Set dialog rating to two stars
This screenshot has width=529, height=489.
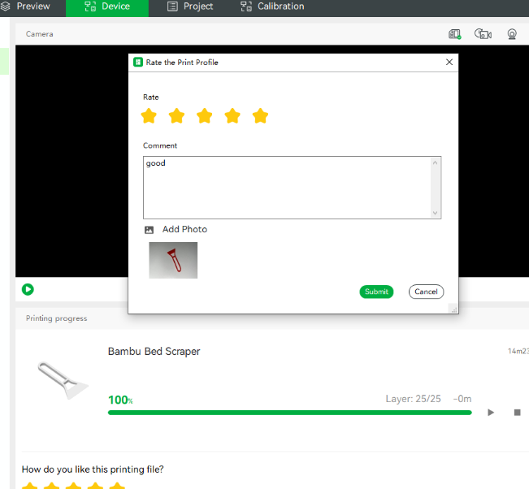coord(177,115)
